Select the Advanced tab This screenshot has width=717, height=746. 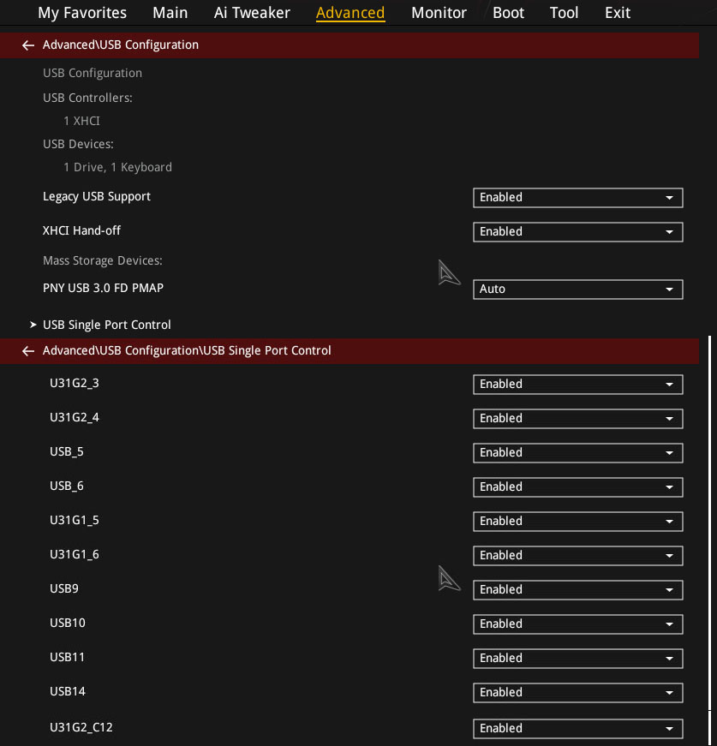click(x=350, y=13)
